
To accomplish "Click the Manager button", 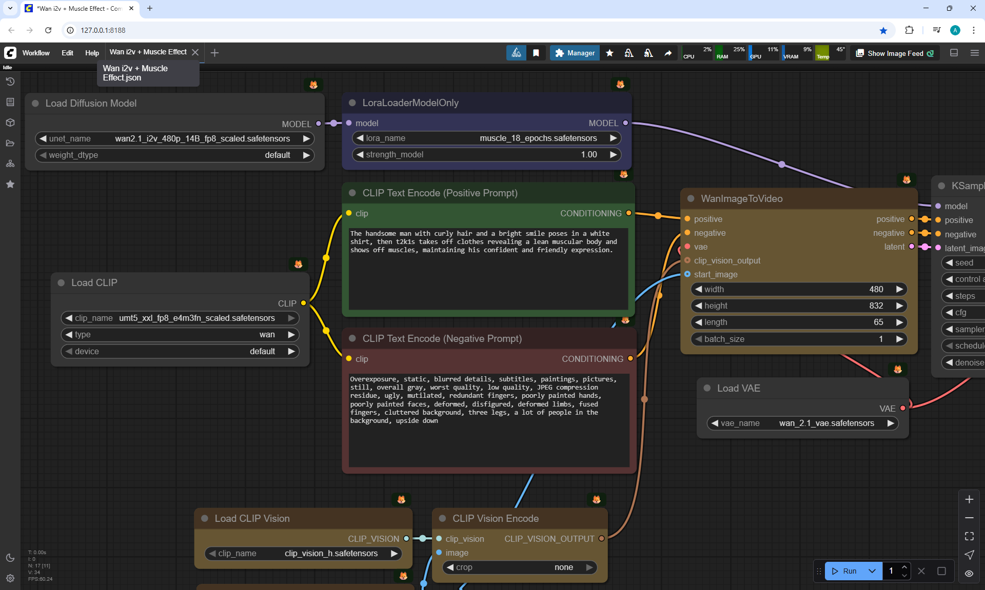I will coord(575,53).
